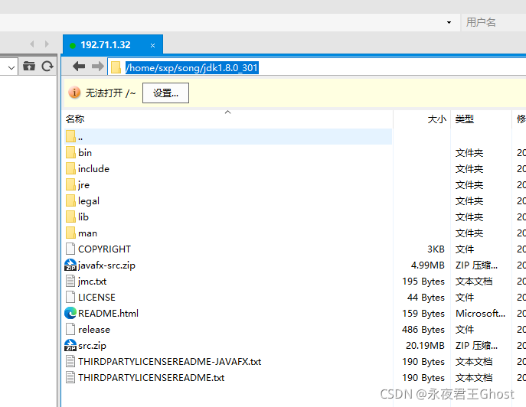526x407 pixels.
Task: Click the lib folder icon
Action: (70, 217)
